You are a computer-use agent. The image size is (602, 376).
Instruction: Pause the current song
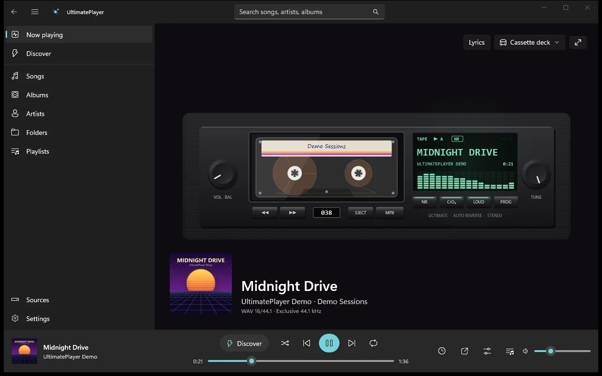point(329,343)
